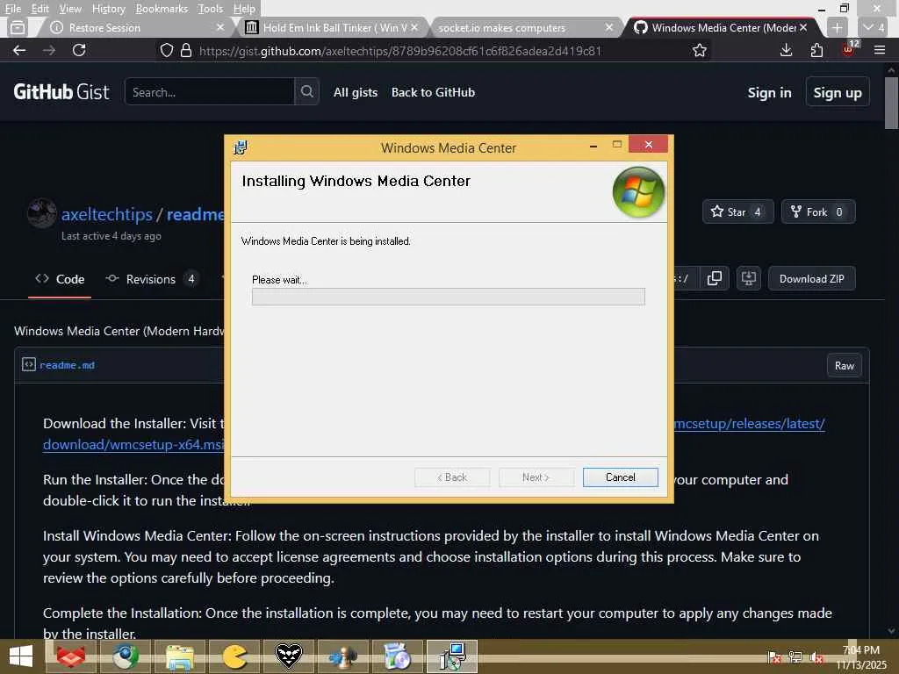Click the volume tray icon
The image size is (899, 674).
pyautogui.click(x=816, y=657)
